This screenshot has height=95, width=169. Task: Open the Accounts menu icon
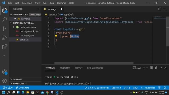4,72
